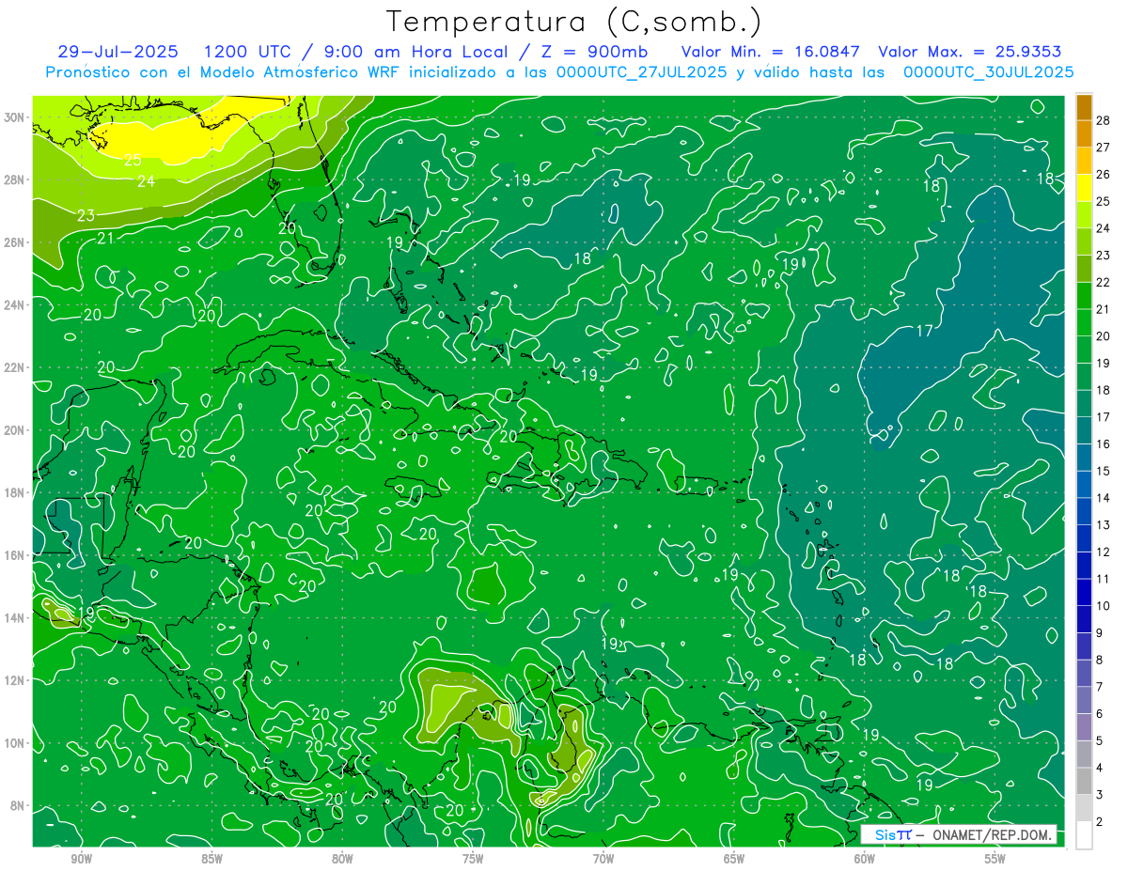Viewport: 1128px width, 871px height.
Task: Select the legend color band between 23 and 24
Action: [1084, 241]
